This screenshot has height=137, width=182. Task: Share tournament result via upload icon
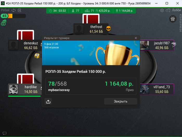coord(48,101)
